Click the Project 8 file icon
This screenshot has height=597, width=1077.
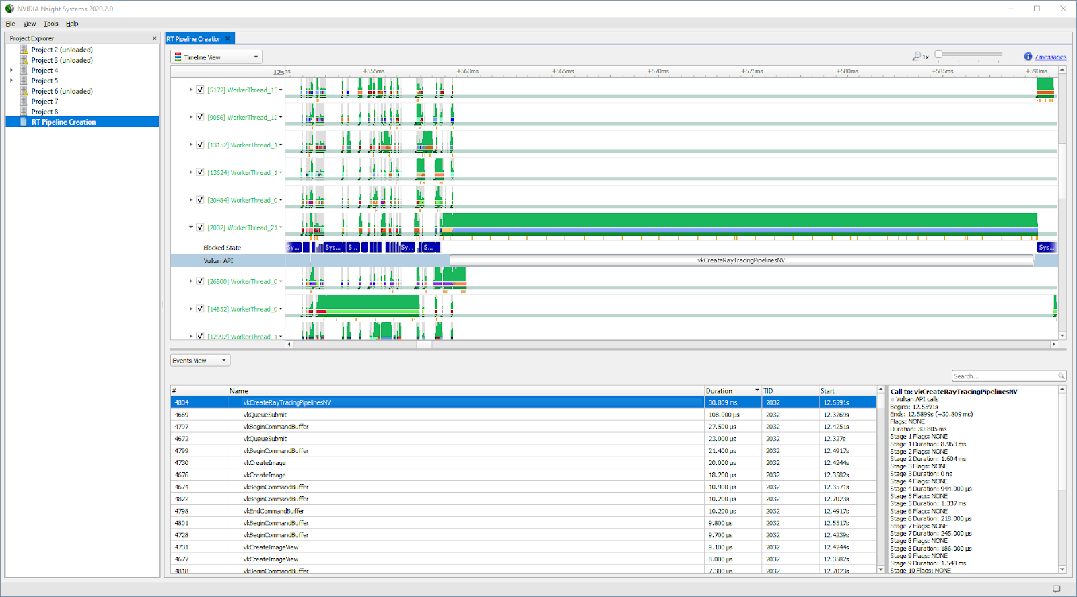24,112
